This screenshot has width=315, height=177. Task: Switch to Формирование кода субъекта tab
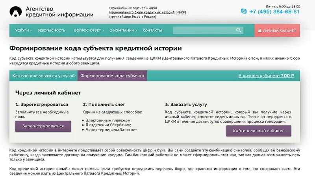[112, 76]
